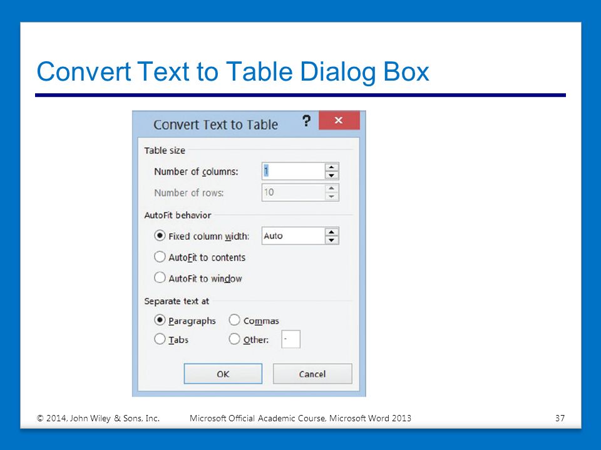This screenshot has height=450, width=601.
Task: Click '© 2014, John Wiley & Sons, Inc.' footer
Action: [98, 418]
